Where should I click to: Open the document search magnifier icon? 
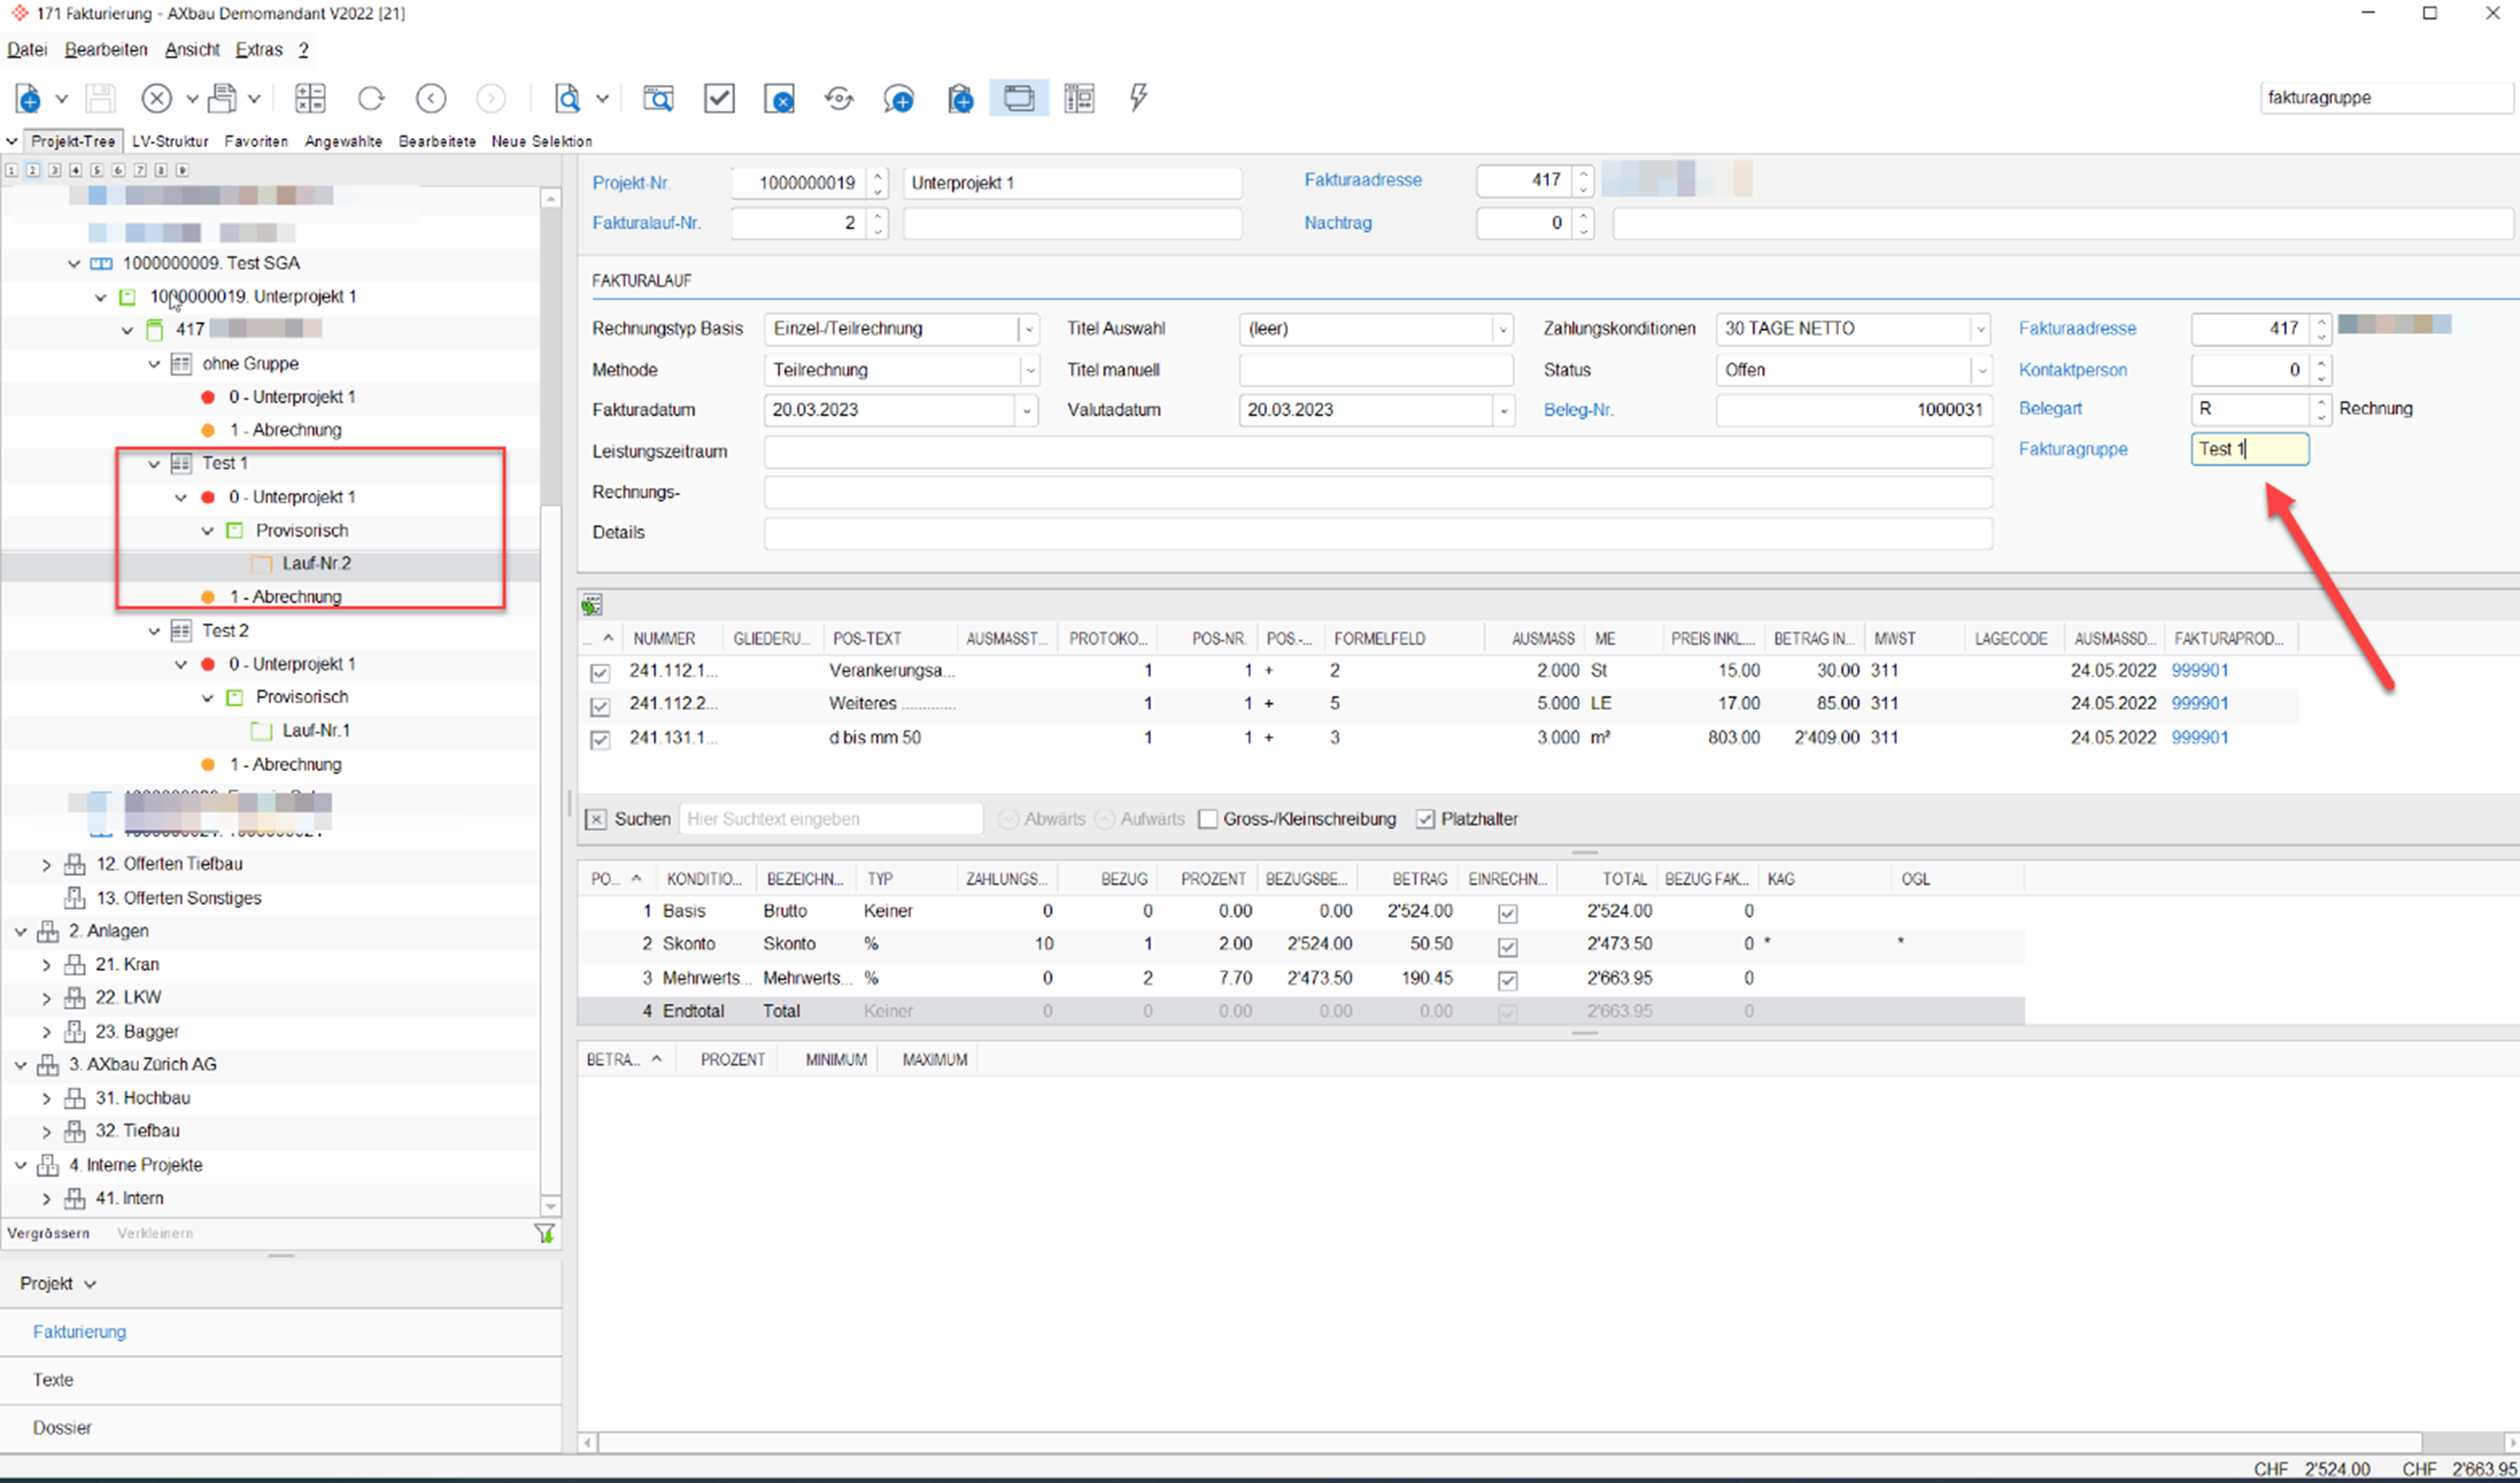[x=567, y=98]
